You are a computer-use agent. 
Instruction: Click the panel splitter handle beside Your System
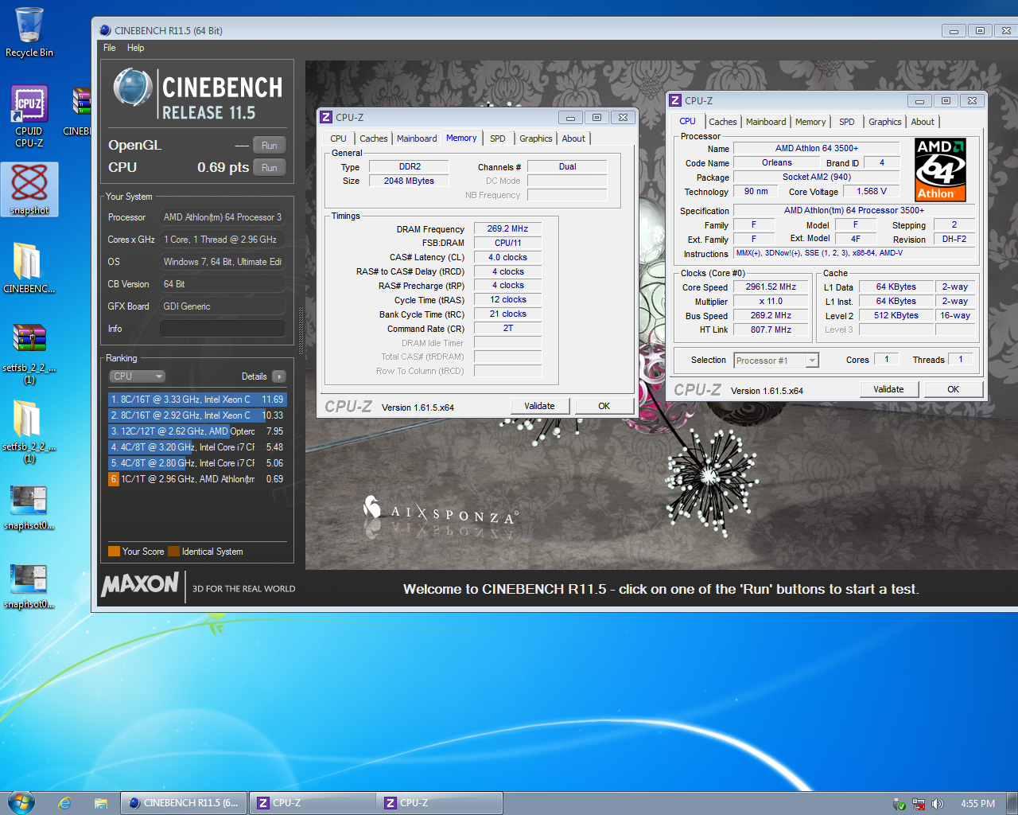click(301, 330)
